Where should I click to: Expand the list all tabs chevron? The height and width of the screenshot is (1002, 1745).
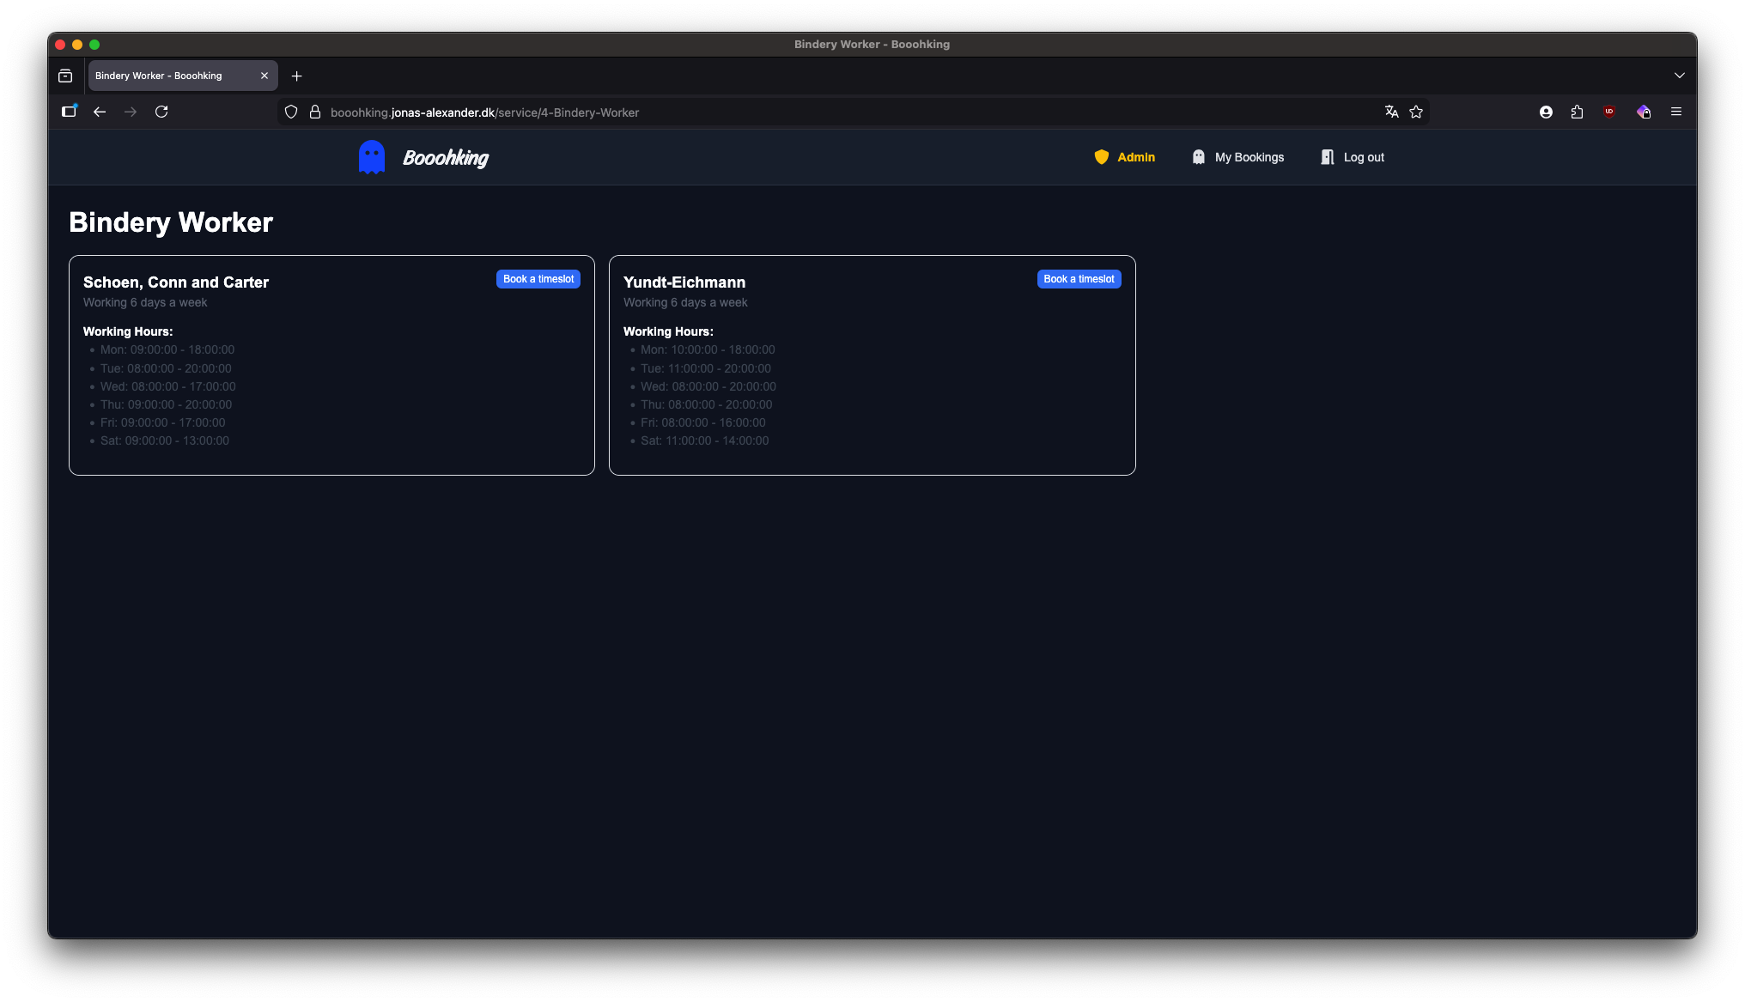click(x=1679, y=76)
